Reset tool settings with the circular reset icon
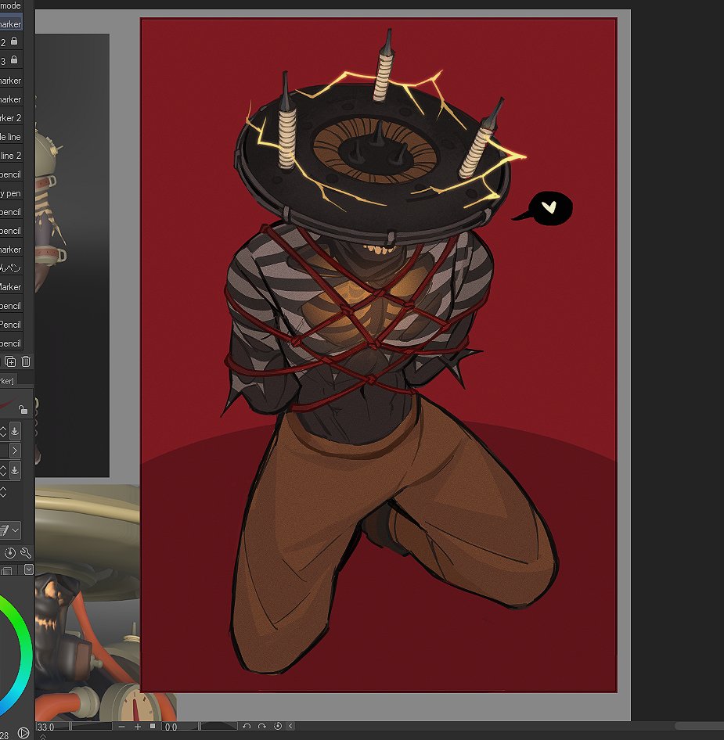This screenshot has height=740, width=724. pyautogui.click(x=10, y=552)
